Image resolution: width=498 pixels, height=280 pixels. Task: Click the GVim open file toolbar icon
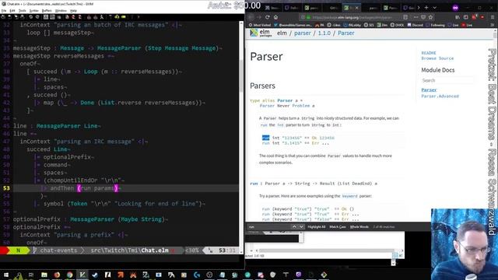click(x=3, y=17)
